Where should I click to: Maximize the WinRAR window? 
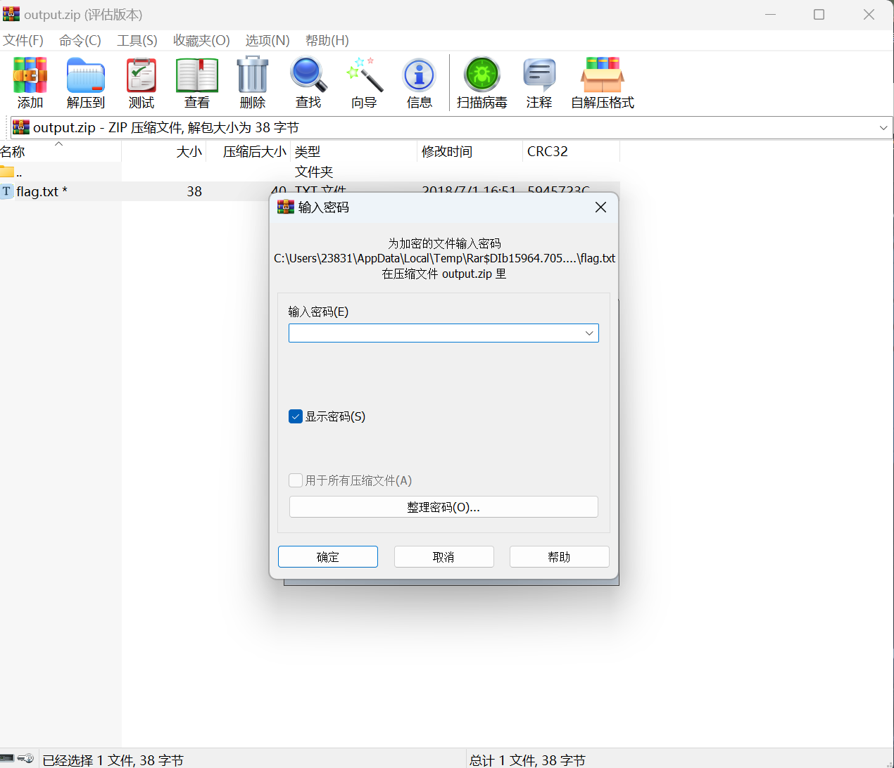click(819, 14)
